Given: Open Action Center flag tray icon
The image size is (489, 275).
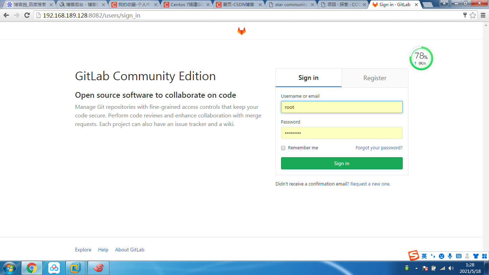Looking at the screenshot, I should (x=425, y=268).
